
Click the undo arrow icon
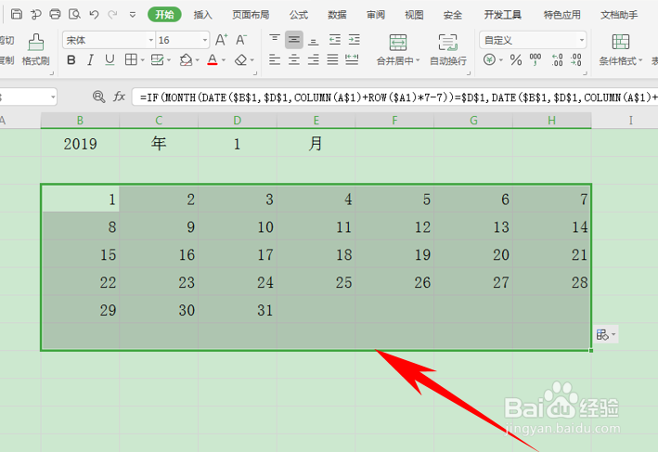pos(94,15)
